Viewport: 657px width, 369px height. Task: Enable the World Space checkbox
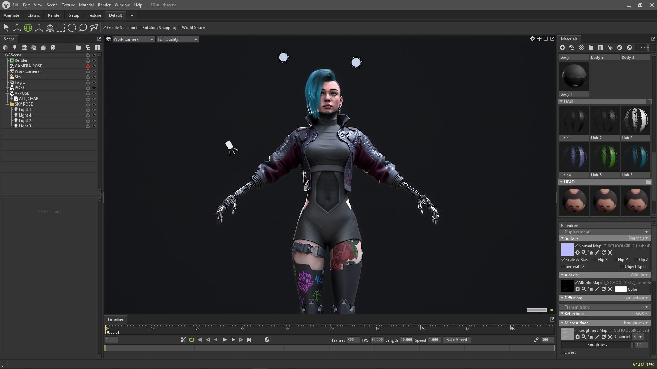[179, 28]
